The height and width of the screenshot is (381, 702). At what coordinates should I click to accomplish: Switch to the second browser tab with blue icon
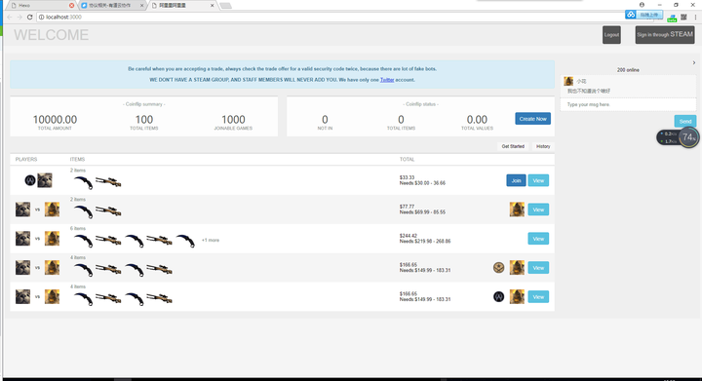point(112,6)
